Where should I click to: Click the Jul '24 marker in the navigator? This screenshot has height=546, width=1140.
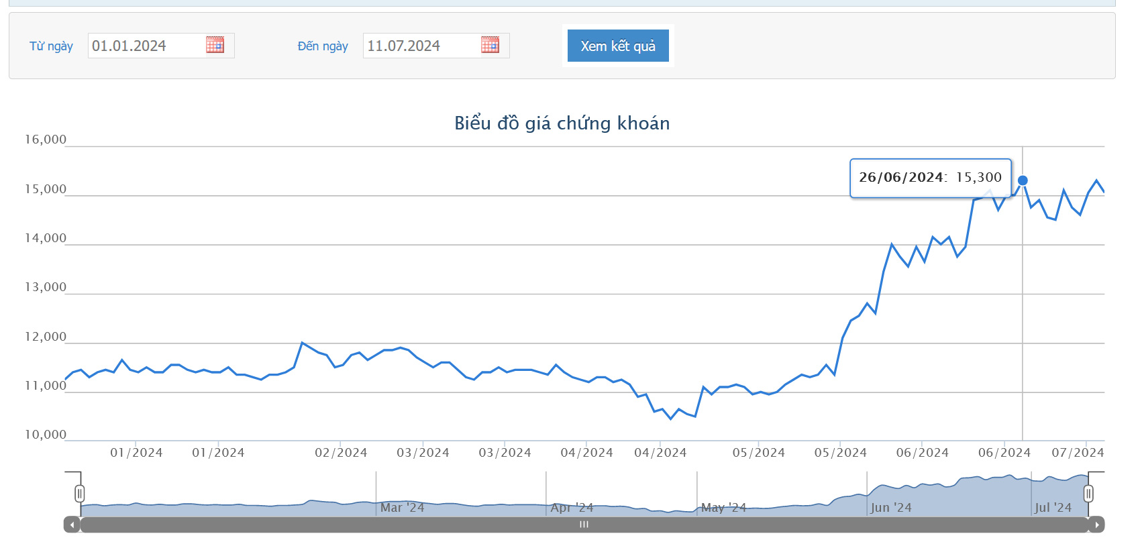click(x=1053, y=508)
